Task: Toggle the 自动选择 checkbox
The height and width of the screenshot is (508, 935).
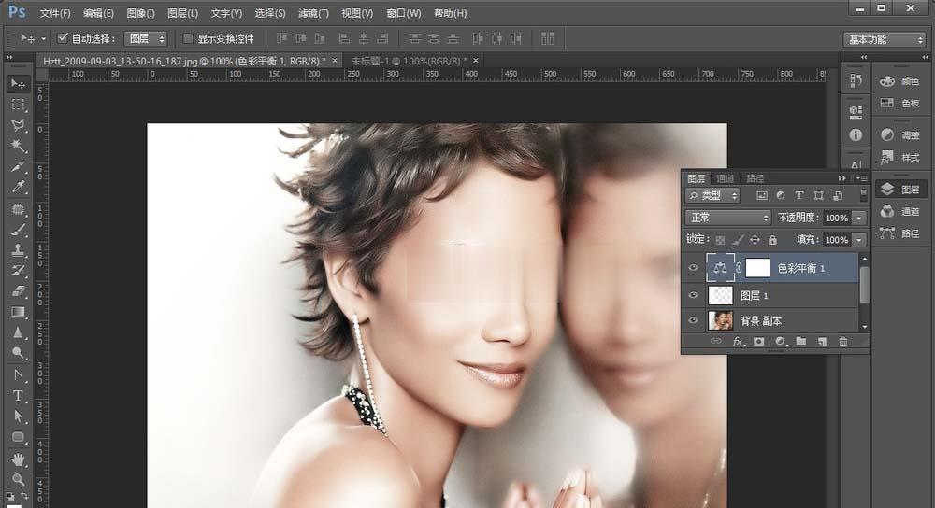Action: click(x=62, y=38)
